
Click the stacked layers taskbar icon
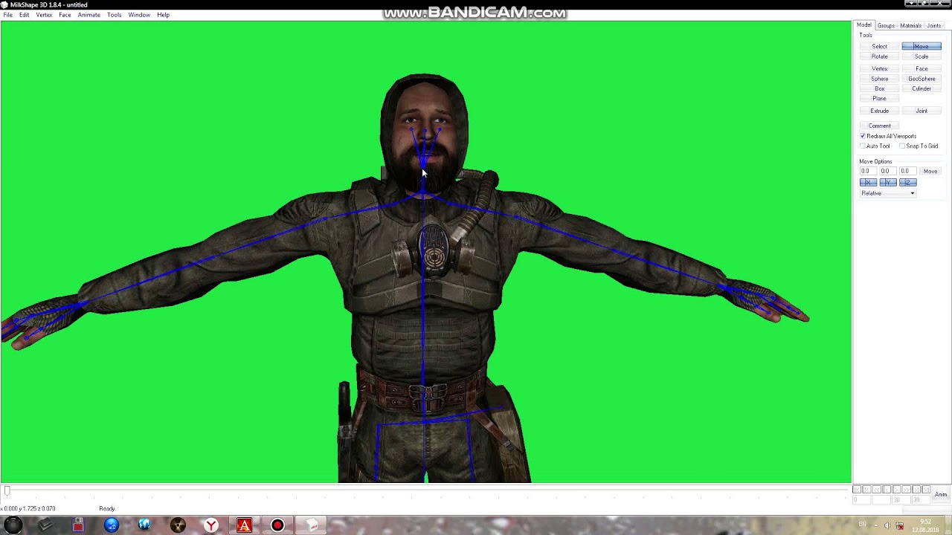[45, 525]
